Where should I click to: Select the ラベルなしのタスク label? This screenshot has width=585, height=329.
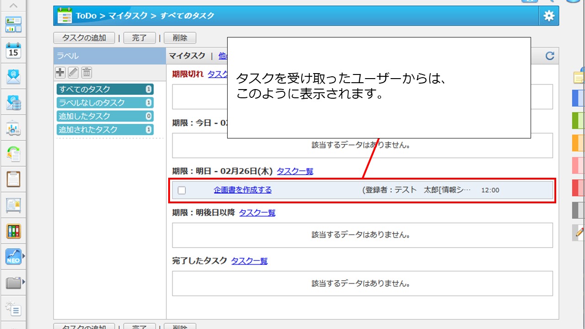(x=105, y=102)
